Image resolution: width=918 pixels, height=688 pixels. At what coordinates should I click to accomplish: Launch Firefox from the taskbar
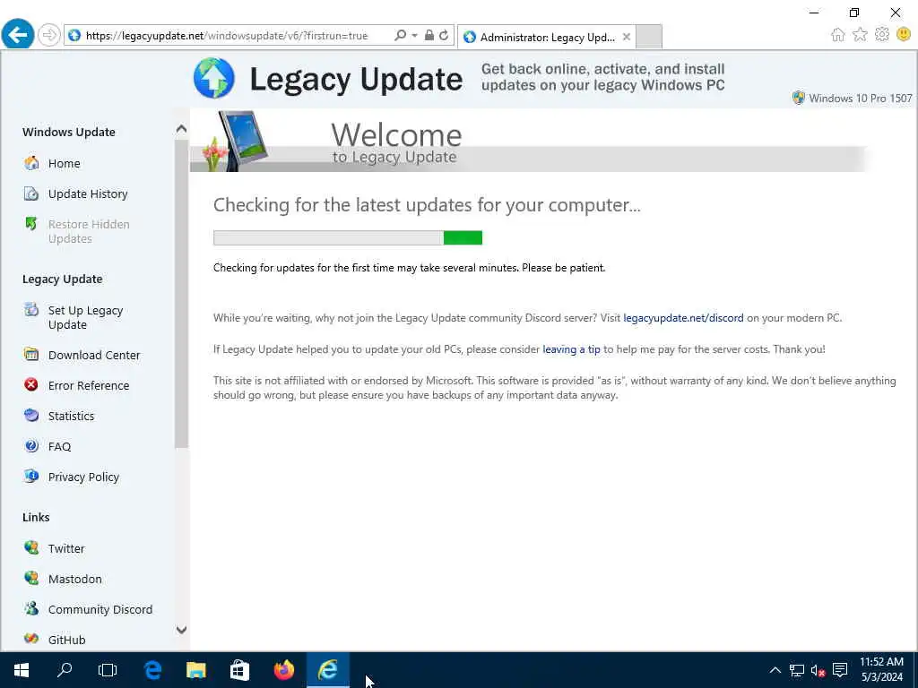point(284,670)
